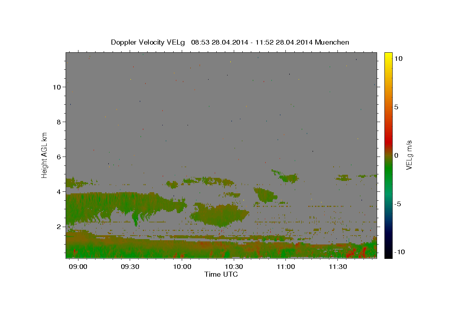Click the colorbar value 0 label

pyautogui.click(x=396, y=155)
